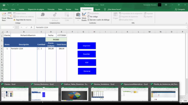The image size is (188, 105).
Task: Switch to the Revisar tab
Action: pos(68,9)
